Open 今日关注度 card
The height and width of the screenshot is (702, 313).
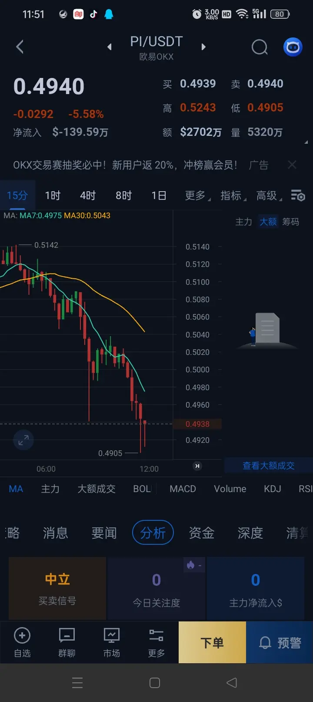(156, 588)
